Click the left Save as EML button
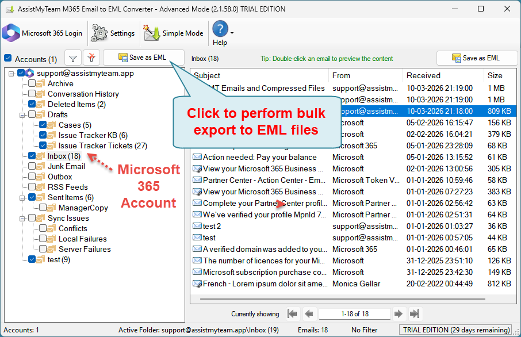 click(143, 58)
